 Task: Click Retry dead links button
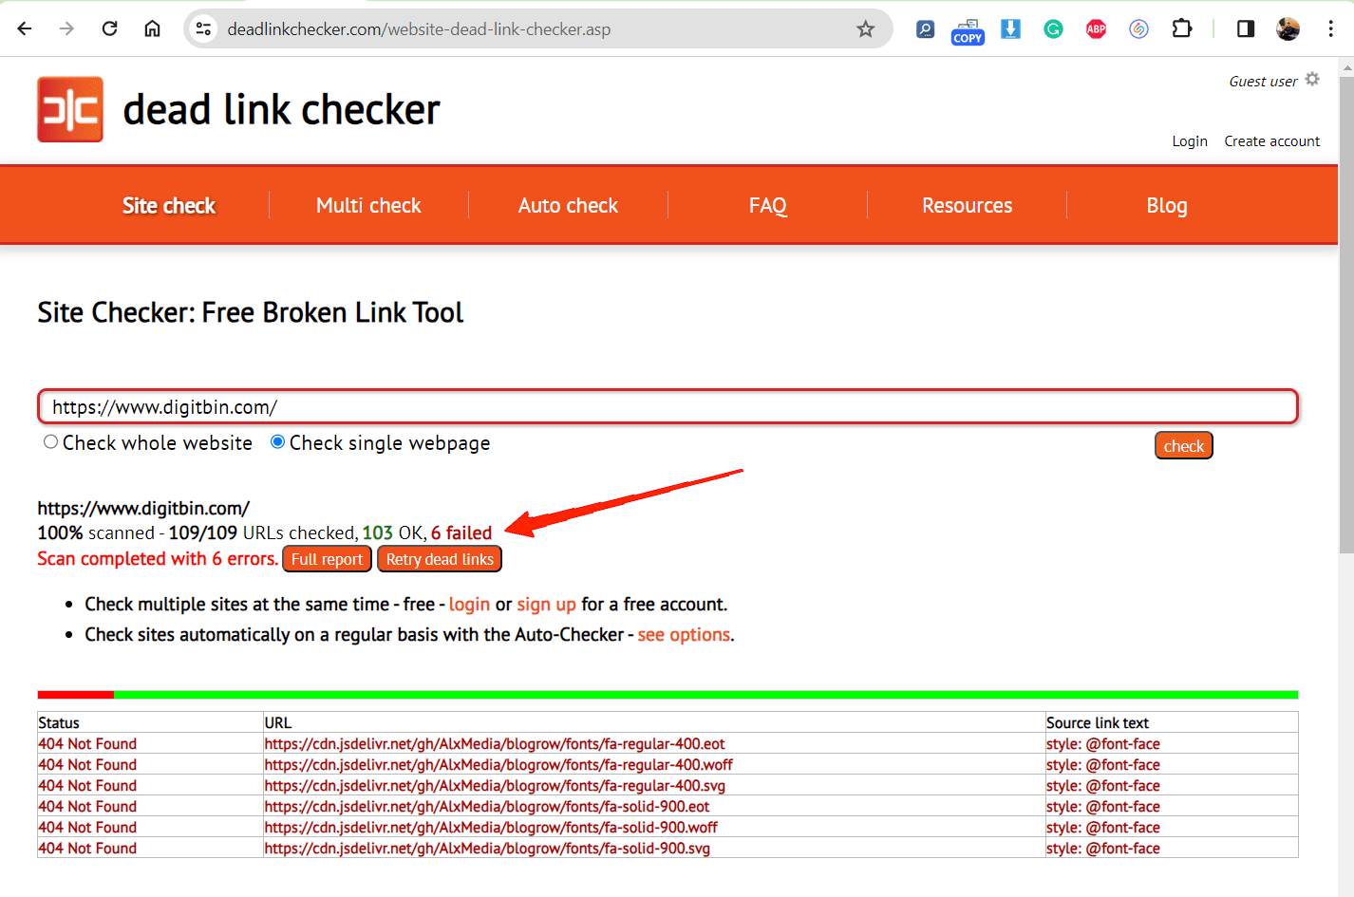(440, 559)
